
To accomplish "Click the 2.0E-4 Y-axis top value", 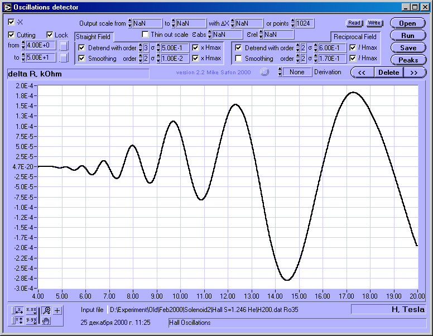I will 25,85.
